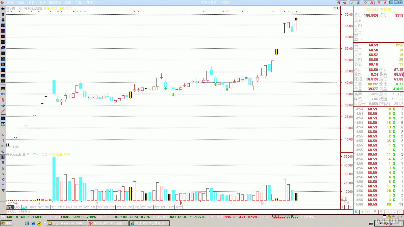Click the X10 volume scale button

[344, 198]
